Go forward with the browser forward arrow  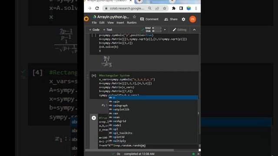[x=90, y=8]
